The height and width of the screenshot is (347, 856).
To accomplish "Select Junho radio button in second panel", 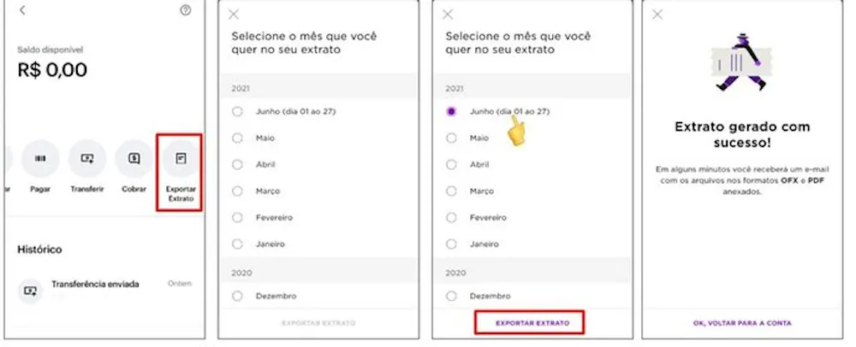I will click(x=236, y=112).
